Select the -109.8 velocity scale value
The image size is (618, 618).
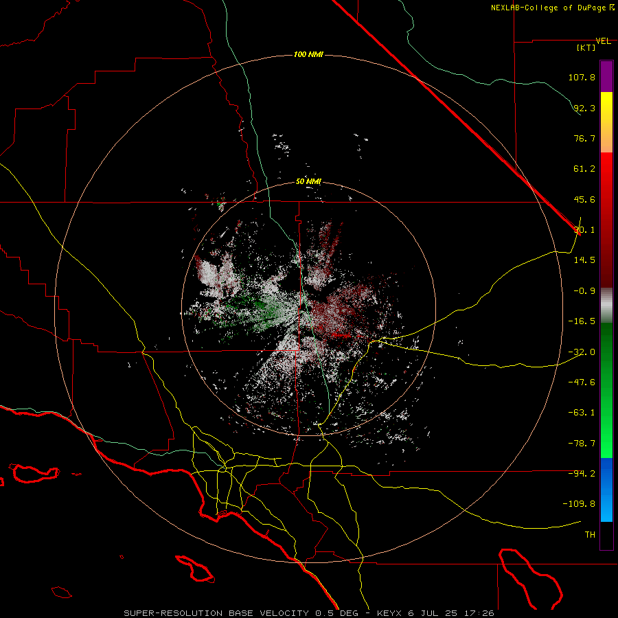tap(579, 504)
